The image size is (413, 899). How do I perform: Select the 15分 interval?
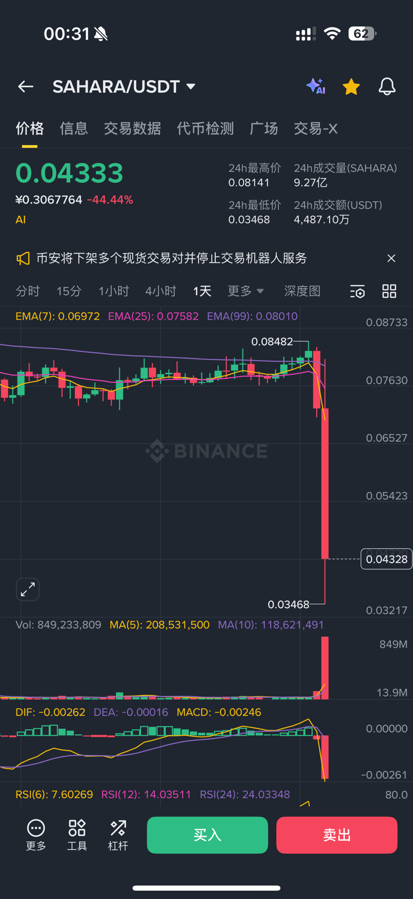69,291
